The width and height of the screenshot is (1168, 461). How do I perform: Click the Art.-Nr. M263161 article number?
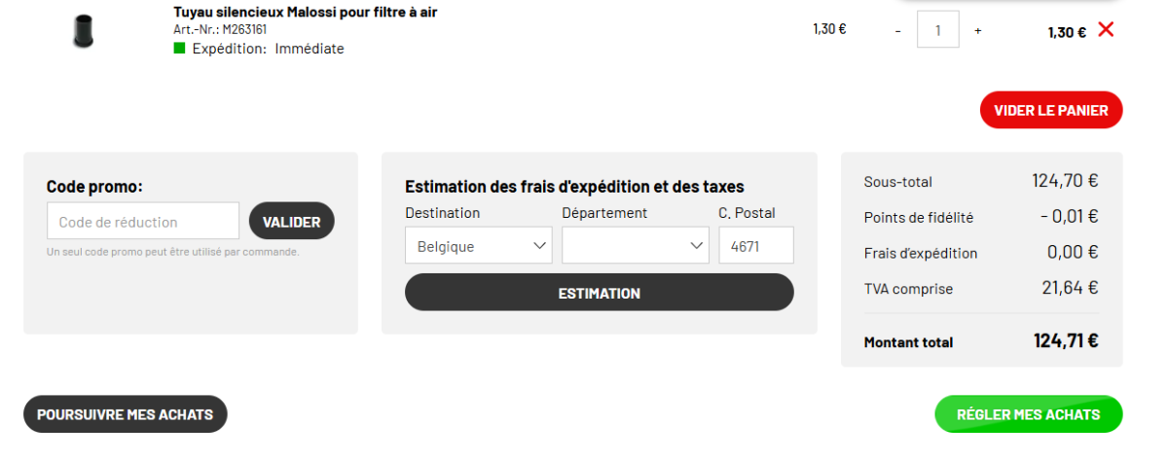[220, 30]
